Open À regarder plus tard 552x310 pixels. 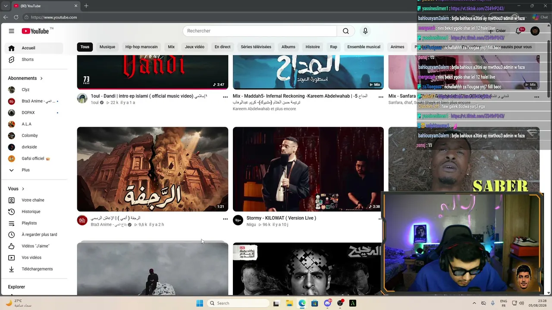(34, 235)
